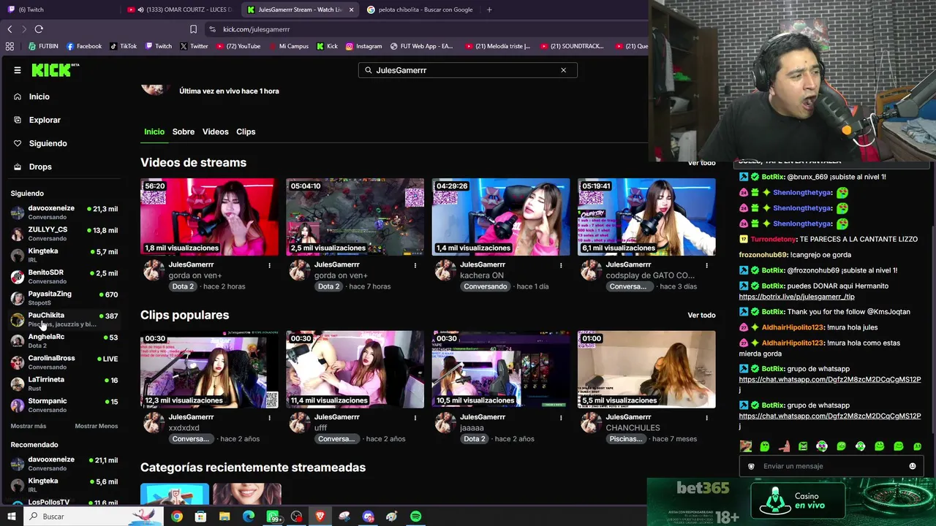Open options menu for the 05:04:10 video

click(415, 265)
